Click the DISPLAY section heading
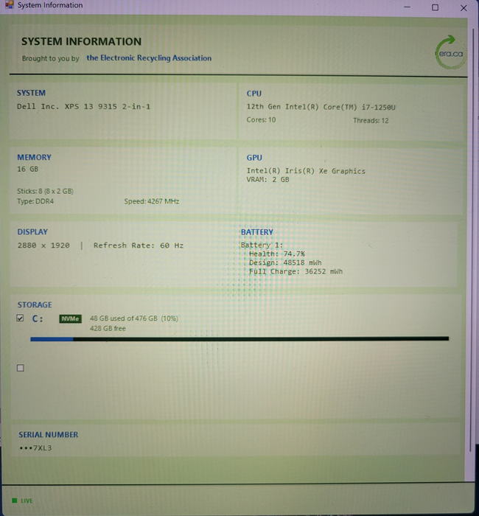This screenshot has height=516, width=479. (x=32, y=231)
